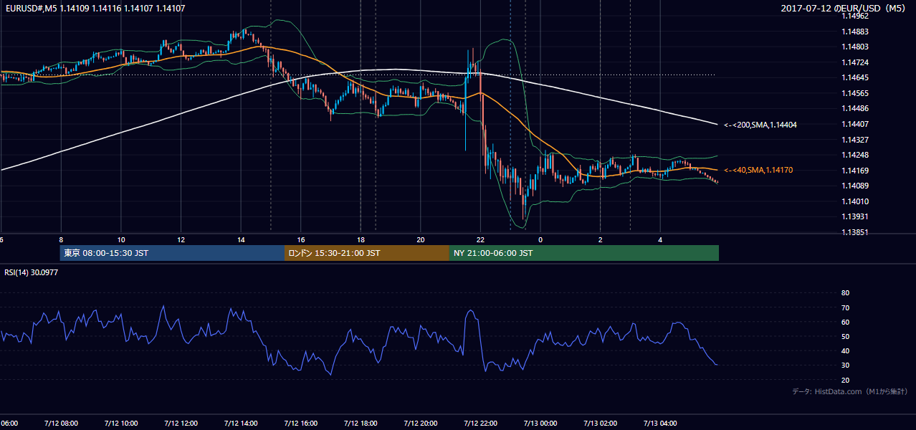Click the 東京 08:00-15:30 JST session bar
This screenshot has width=916, height=430.
tap(172, 253)
